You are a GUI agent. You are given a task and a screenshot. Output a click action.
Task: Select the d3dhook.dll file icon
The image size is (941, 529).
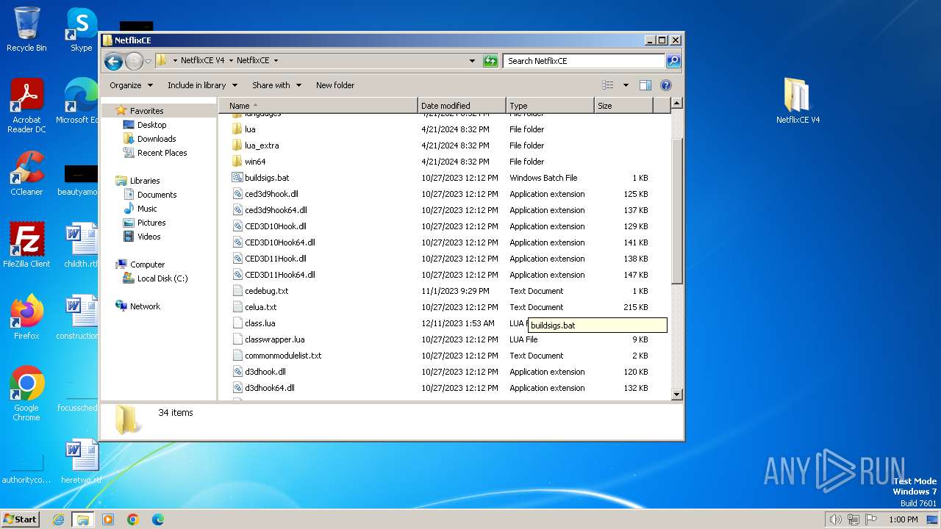coord(237,372)
